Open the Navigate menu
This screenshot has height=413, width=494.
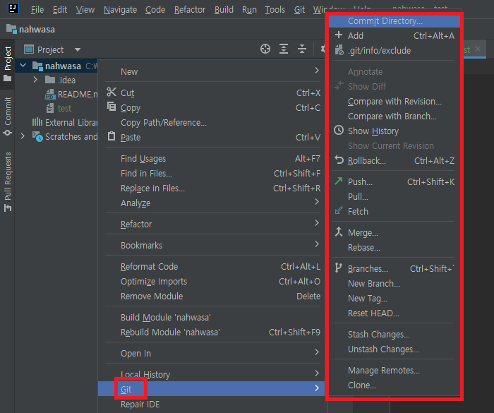pyautogui.click(x=121, y=10)
